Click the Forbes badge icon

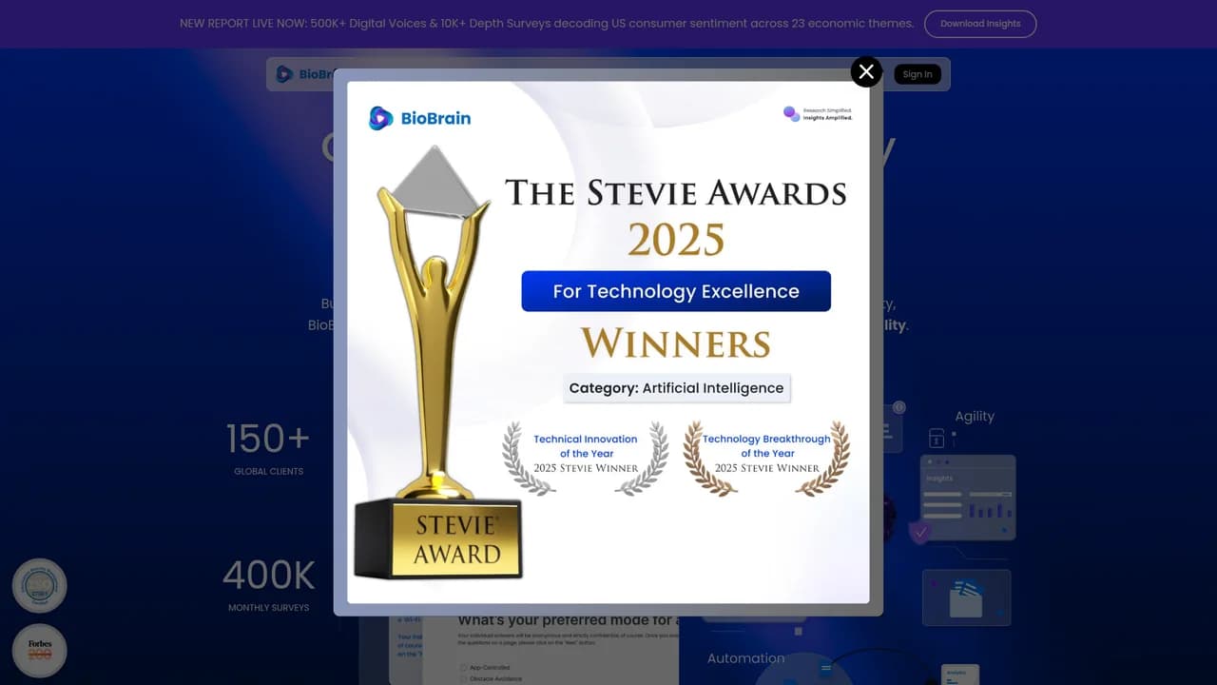40,651
